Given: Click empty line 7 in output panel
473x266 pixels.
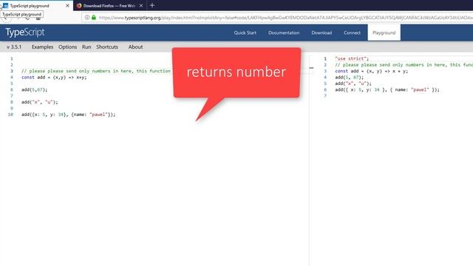Looking at the screenshot, I should click(x=325, y=96).
